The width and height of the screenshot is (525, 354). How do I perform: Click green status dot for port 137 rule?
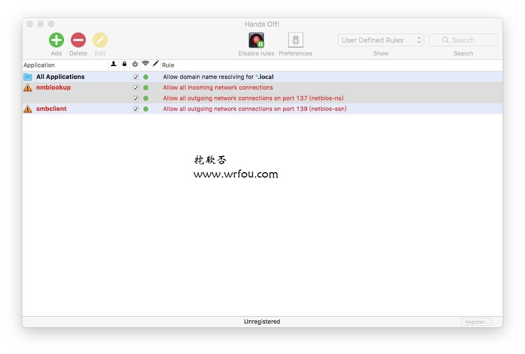pos(146,99)
